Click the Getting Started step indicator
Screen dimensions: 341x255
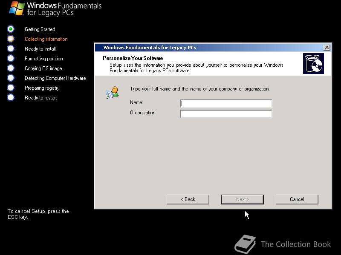pos(11,29)
